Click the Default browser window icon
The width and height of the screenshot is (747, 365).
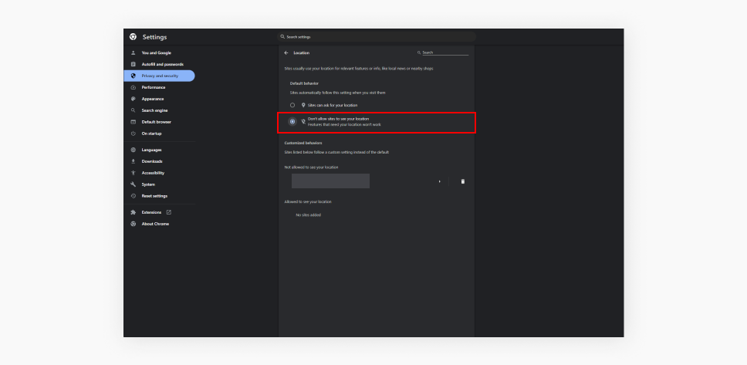point(134,122)
